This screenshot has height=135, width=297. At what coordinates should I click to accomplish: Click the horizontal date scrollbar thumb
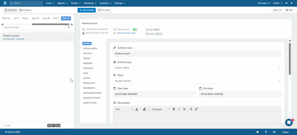tap(50, 24)
